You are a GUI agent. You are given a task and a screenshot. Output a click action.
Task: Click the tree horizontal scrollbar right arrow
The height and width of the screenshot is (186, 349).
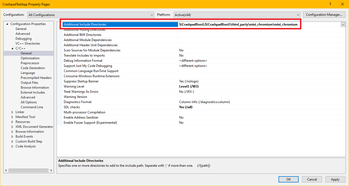[x=51, y=170]
